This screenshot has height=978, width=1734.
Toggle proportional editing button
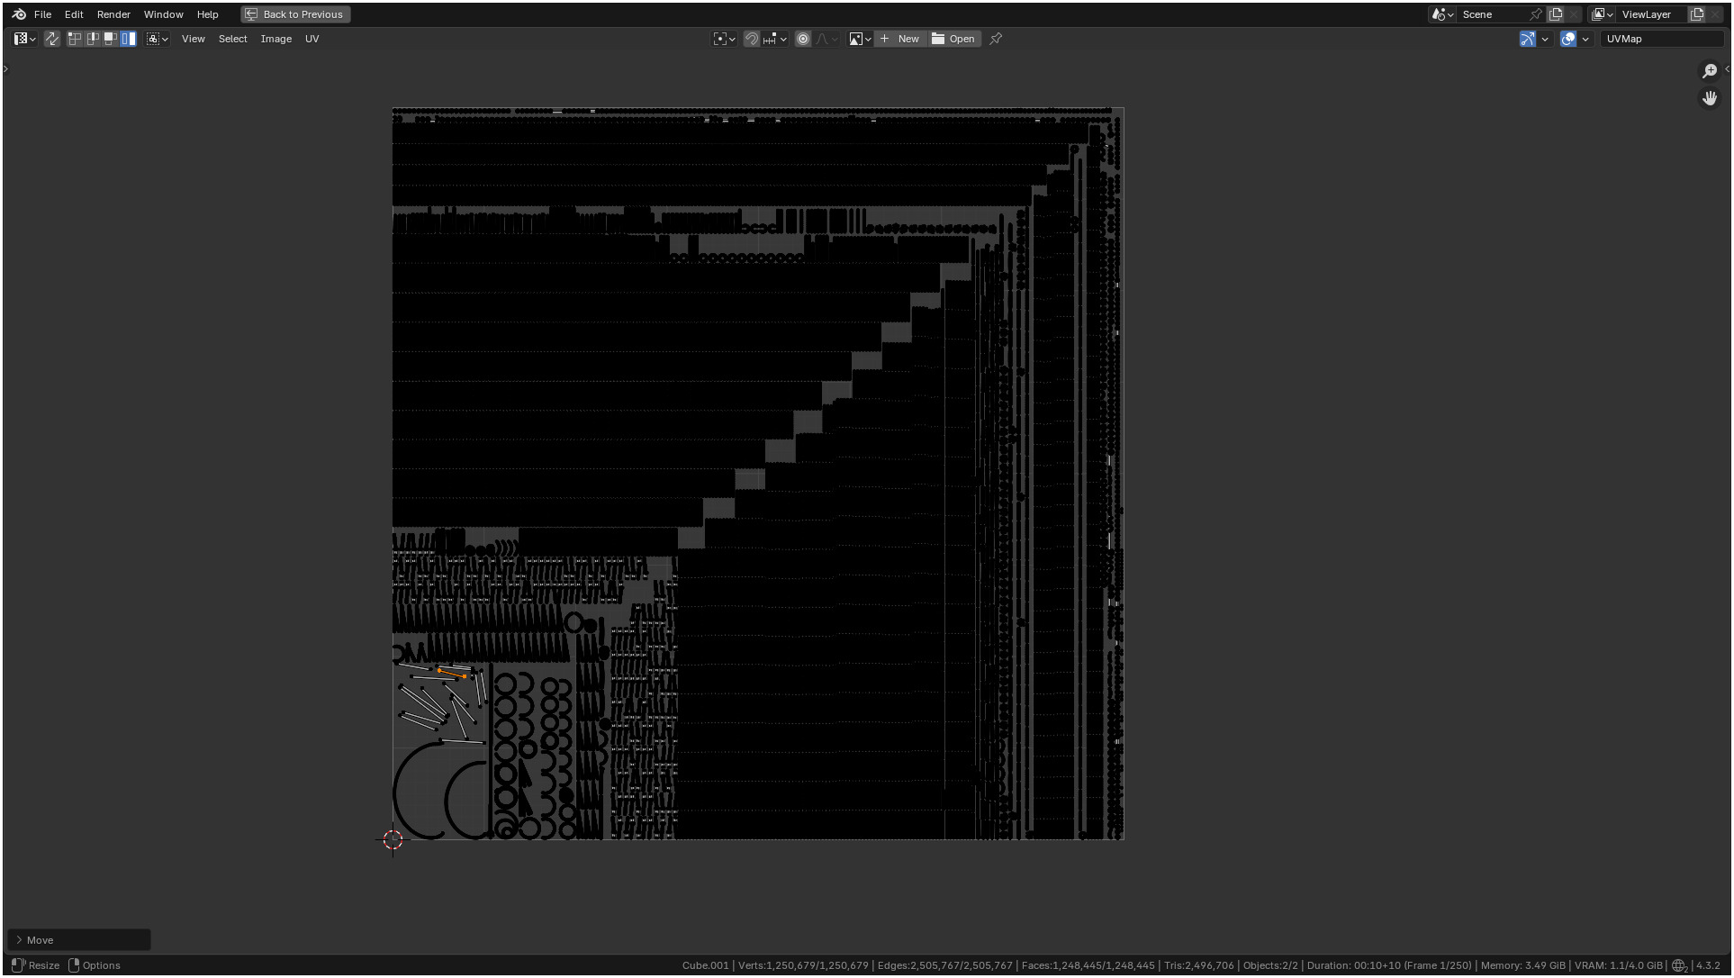coord(803,39)
